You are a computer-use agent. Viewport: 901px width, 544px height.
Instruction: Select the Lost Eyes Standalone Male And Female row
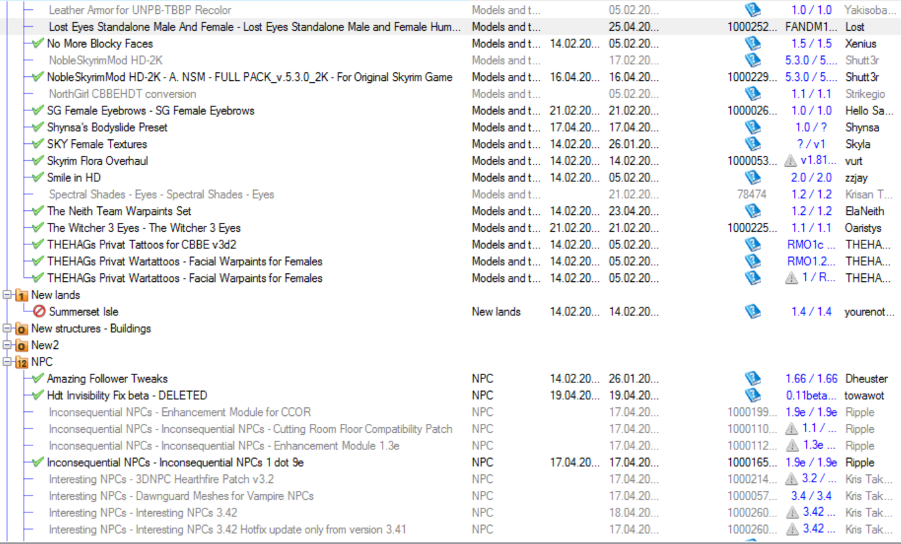coord(254,27)
